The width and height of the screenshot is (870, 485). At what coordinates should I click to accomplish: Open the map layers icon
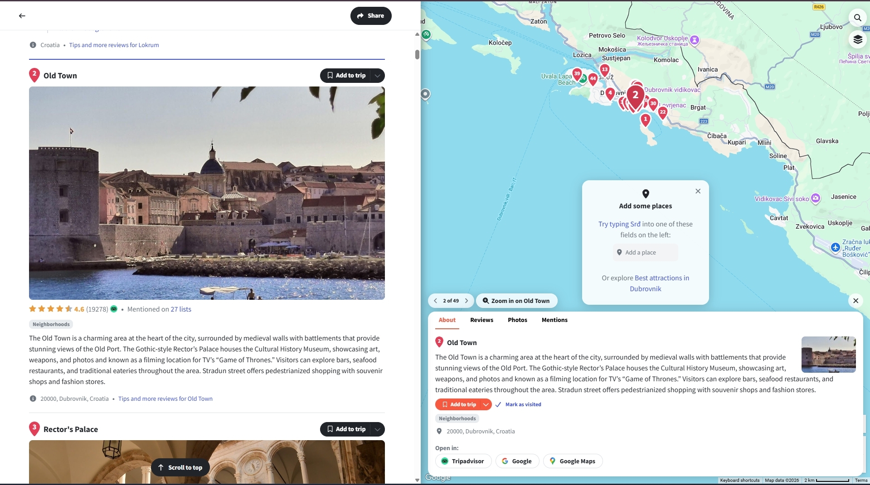(857, 40)
